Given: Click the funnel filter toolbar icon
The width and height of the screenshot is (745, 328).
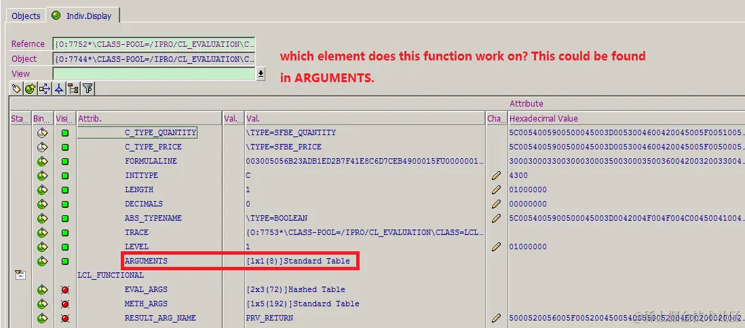Looking at the screenshot, I should (x=88, y=88).
